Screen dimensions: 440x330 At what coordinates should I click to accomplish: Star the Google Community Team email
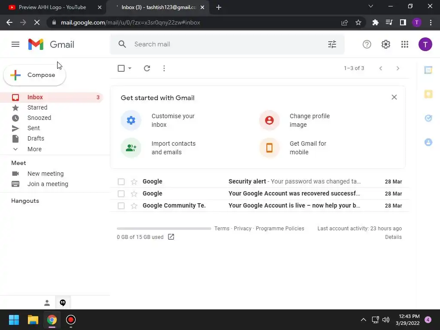(x=134, y=206)
